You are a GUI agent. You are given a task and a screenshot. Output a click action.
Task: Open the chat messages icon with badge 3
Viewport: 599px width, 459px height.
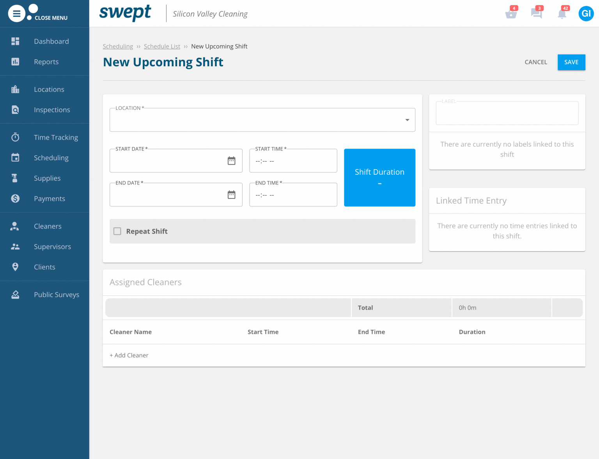[537, 14]
